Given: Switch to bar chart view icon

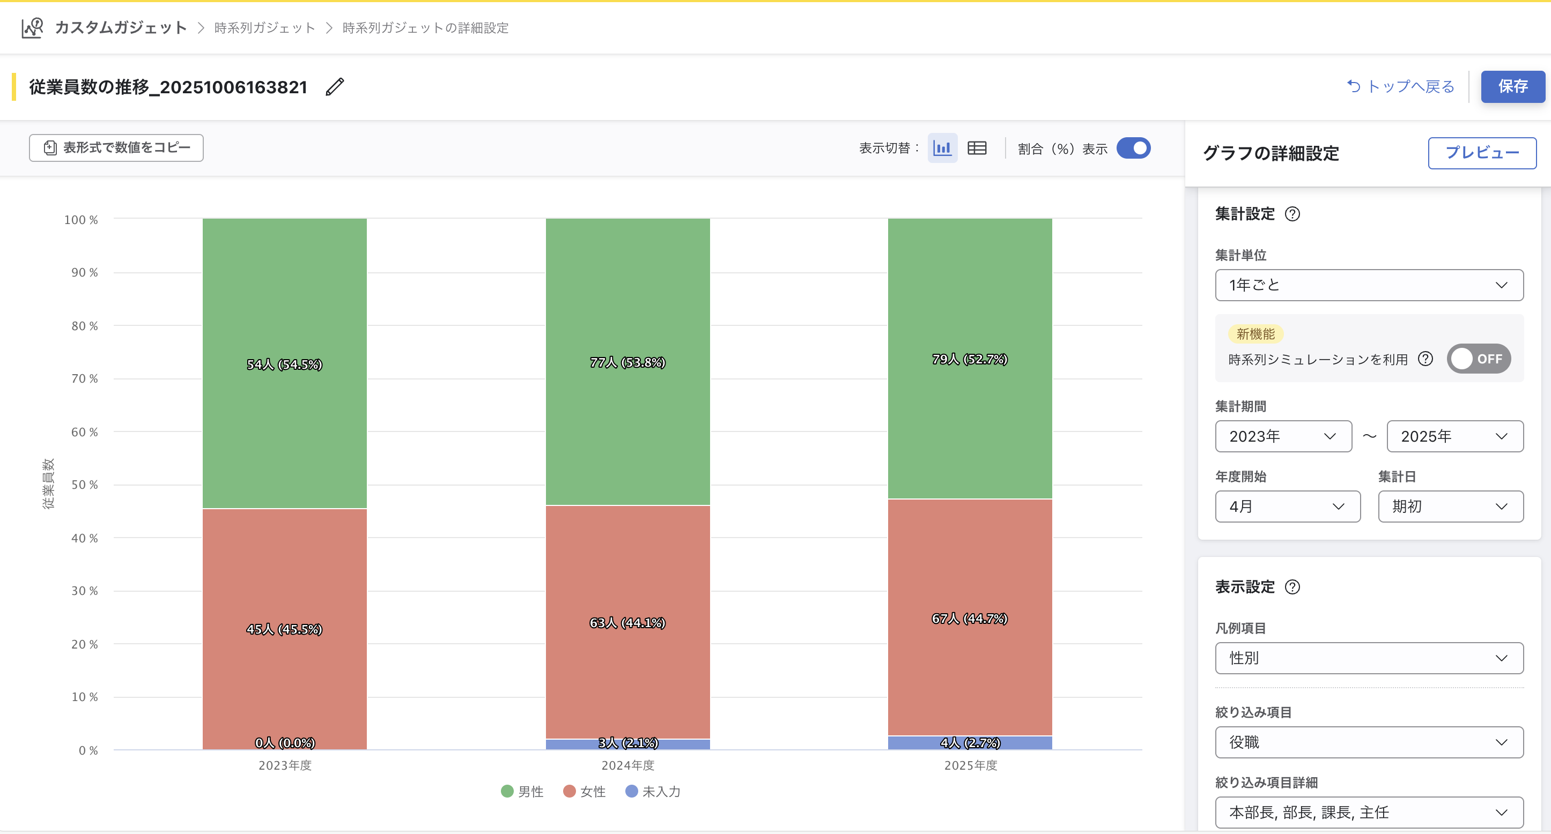Looking at the screenshot, I should [x=942, y=148].
